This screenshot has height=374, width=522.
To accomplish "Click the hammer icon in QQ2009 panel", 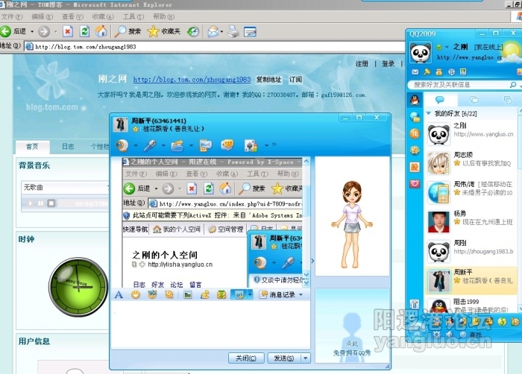I will click(x=427, y=72).
